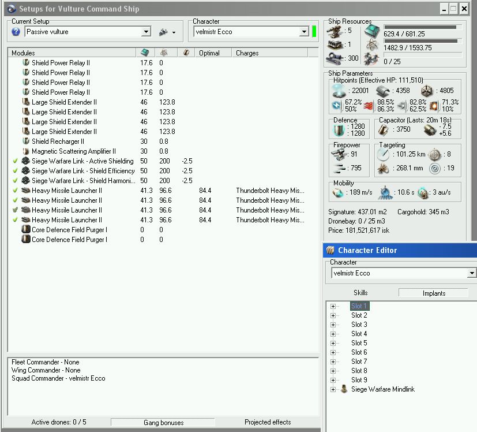477x432 pixels.
Task: Switch to the Implants tab
Action: point(434,293)
